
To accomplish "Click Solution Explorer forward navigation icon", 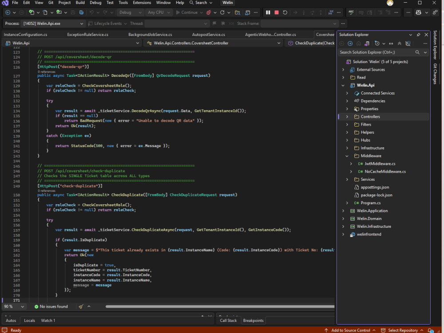I will point(350,44).
